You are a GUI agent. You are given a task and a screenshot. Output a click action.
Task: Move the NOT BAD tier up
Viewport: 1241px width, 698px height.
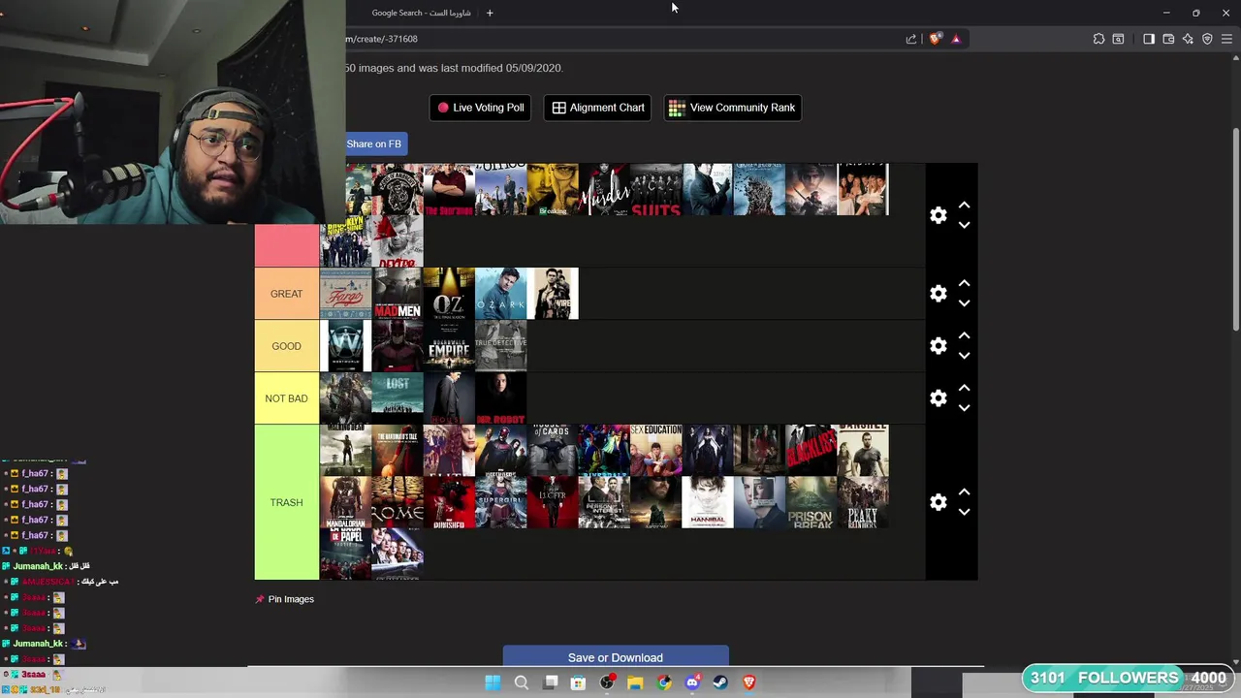tap(964, 389)
